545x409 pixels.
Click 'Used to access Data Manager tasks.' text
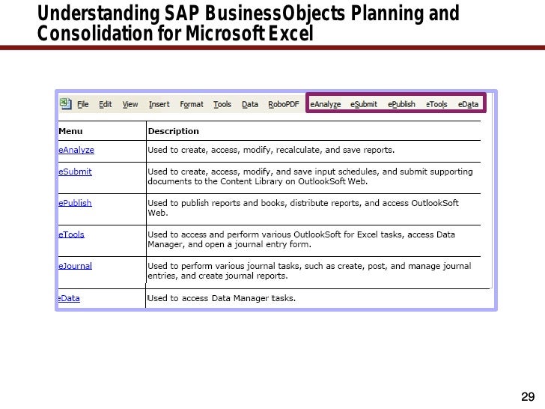[x=222, y=298]
